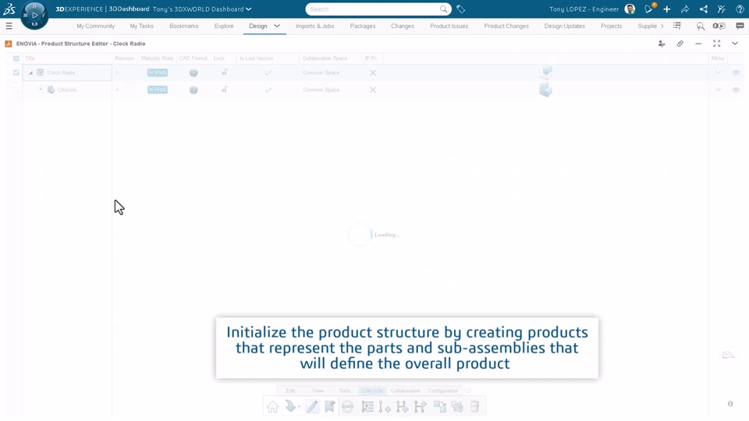Toggle the play experience switch
The image size is (749, 421).
719,26
